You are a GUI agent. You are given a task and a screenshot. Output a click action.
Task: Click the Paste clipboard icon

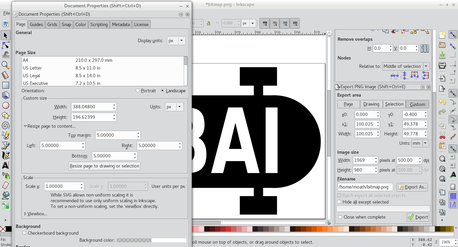[442, 145]
